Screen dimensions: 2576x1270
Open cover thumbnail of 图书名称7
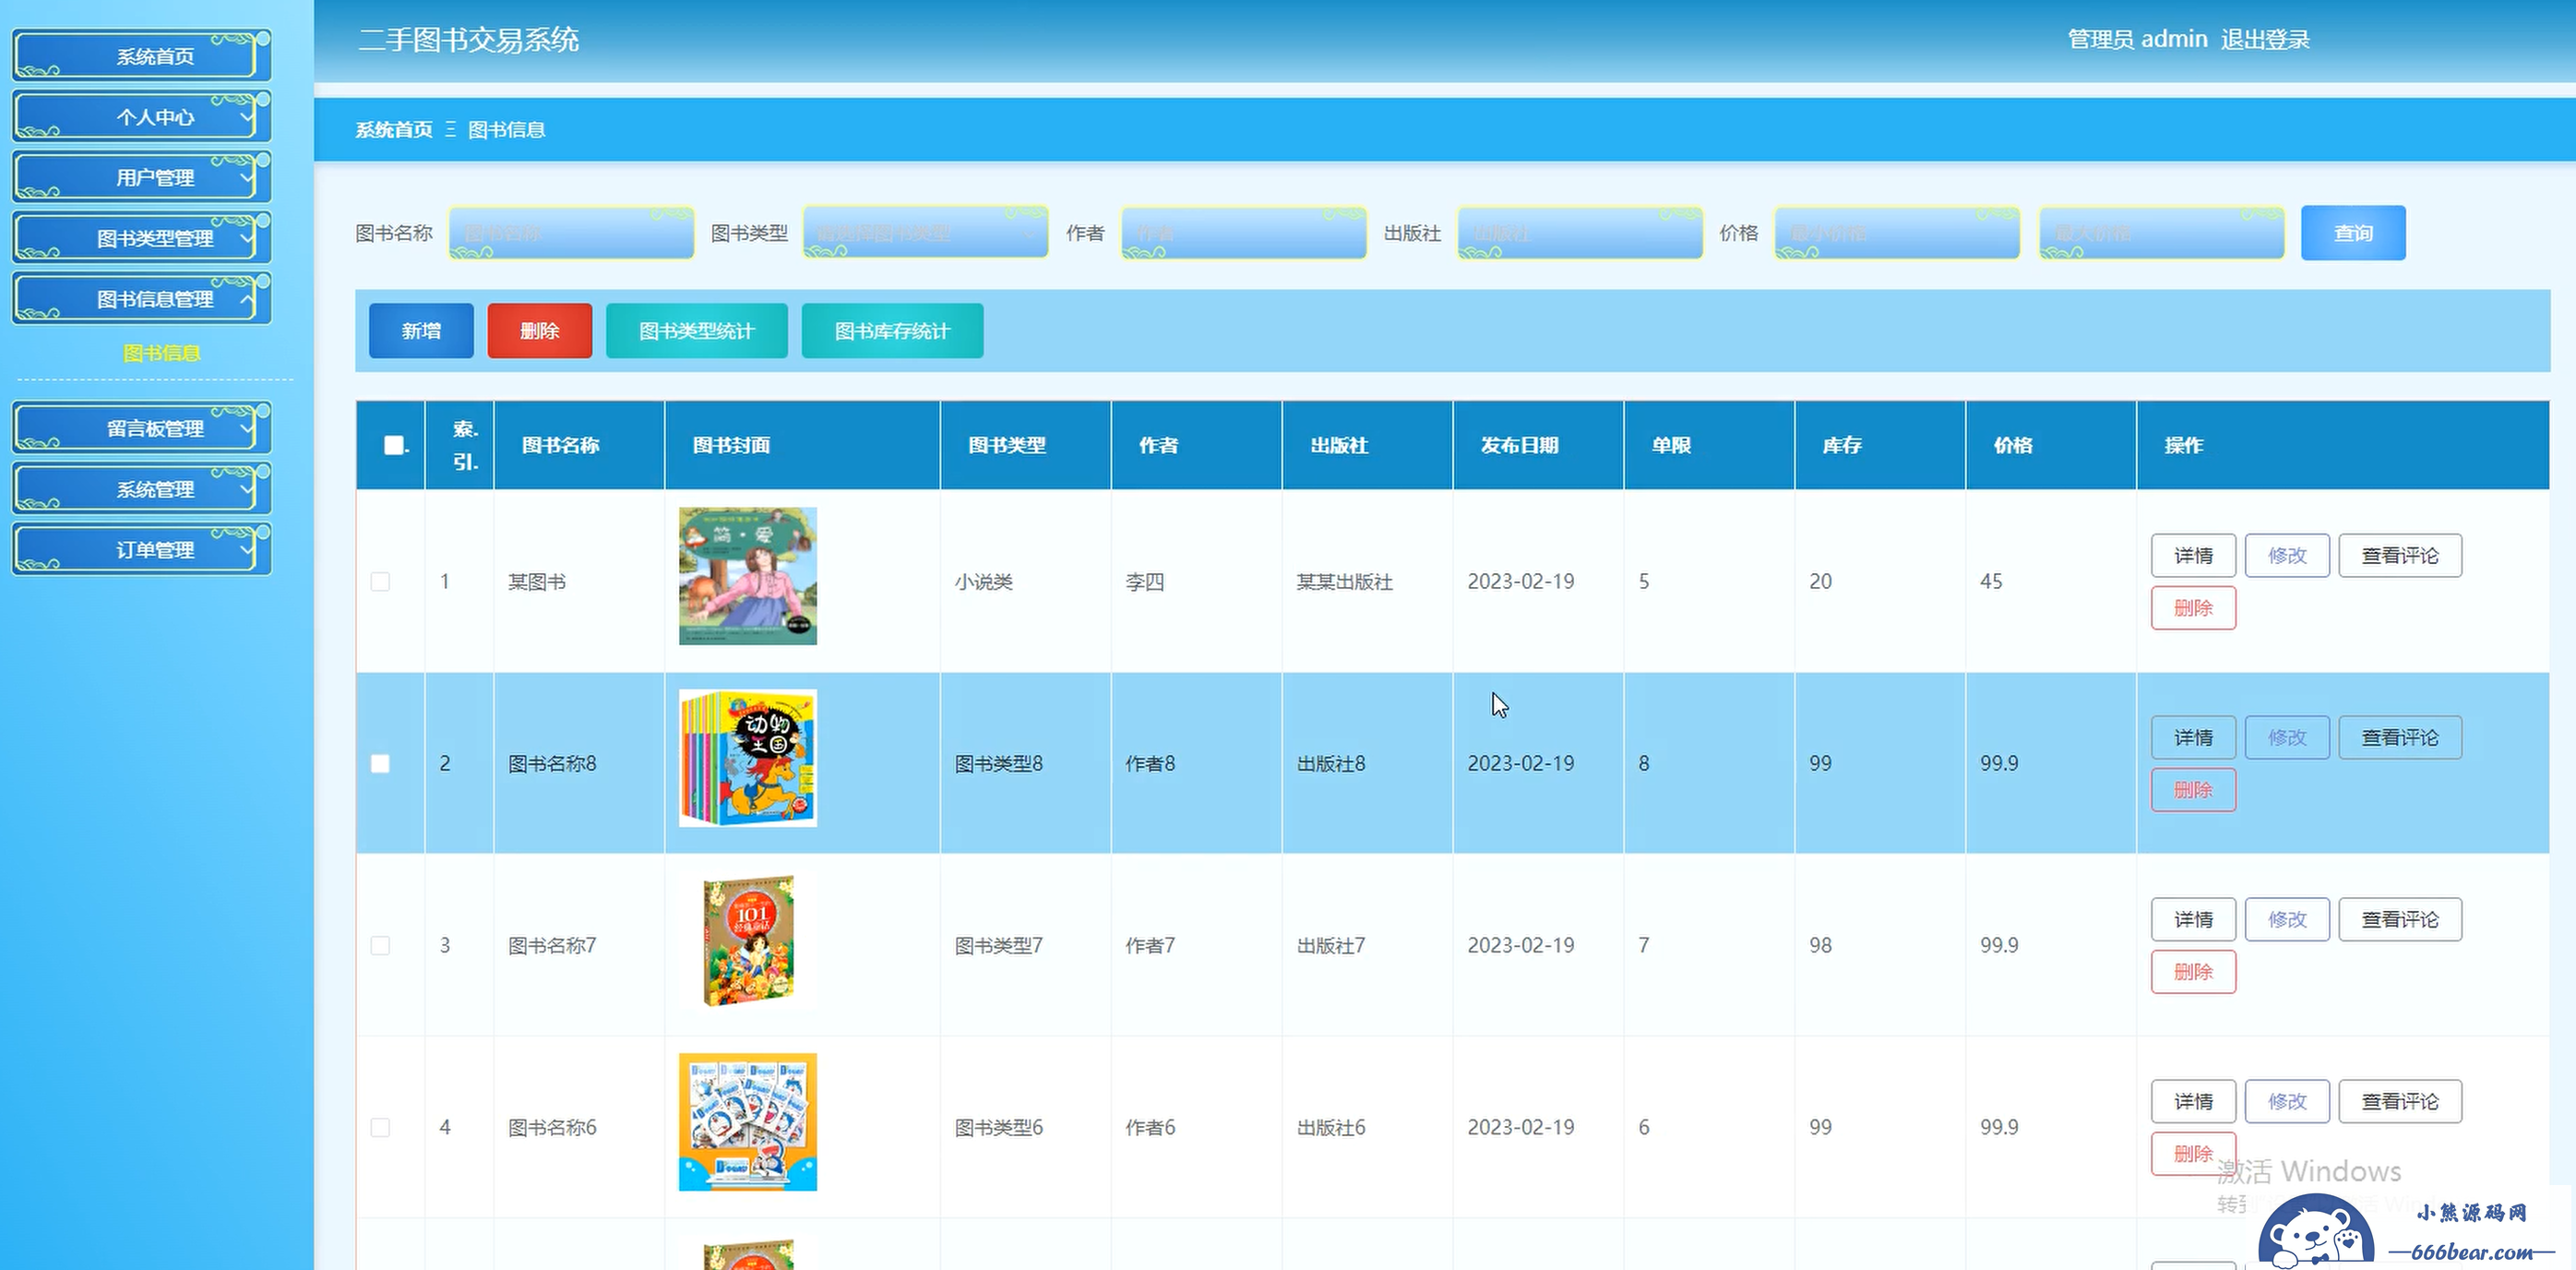(748, 940)
